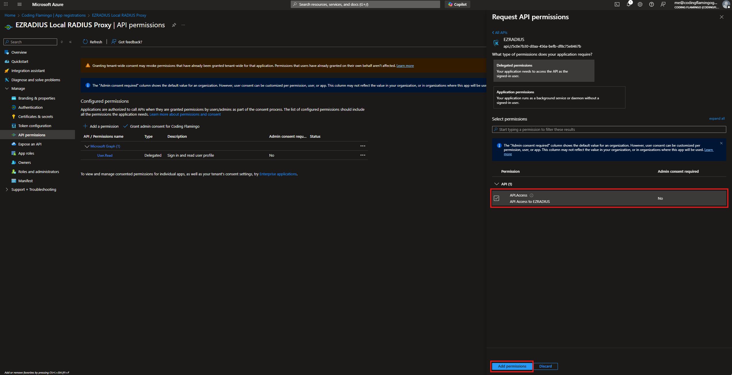Open Integration assistant
732x375 pixels.
point(28,71)
